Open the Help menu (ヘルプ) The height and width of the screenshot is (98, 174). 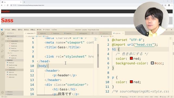[54, 30]
